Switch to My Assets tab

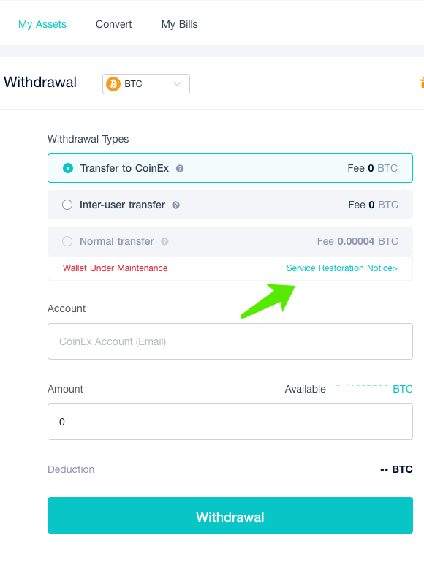point(42,25)
